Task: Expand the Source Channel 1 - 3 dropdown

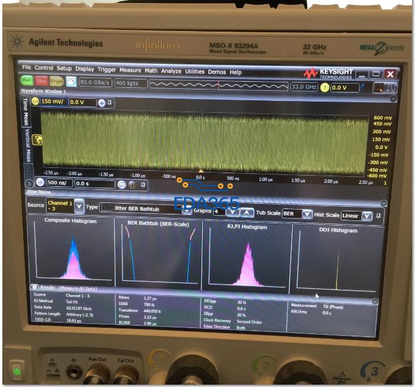Action: 79,206
